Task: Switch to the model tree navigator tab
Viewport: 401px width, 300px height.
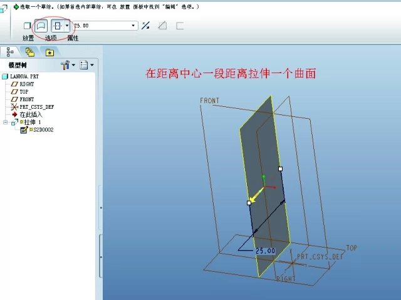Action: coord(11,52)
